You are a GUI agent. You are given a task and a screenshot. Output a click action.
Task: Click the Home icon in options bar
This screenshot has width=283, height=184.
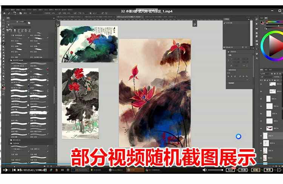[x=4, y=13]
